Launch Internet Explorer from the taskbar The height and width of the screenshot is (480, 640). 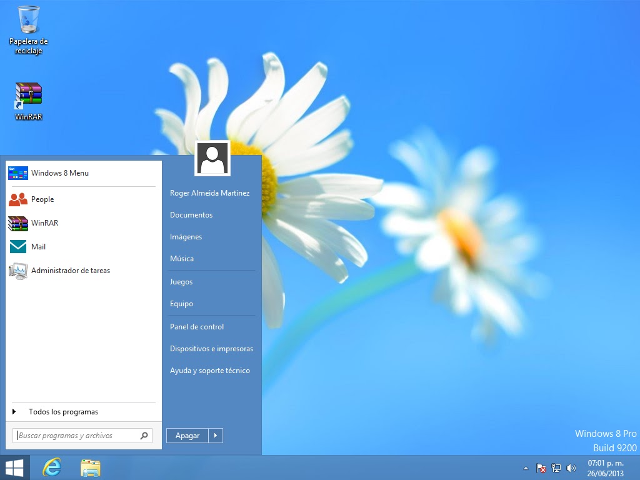tap(52, 467)
